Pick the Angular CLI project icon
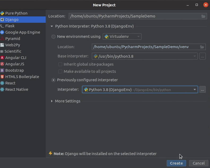Viewport: 210px width, 168px height. (x=2, y=58)
